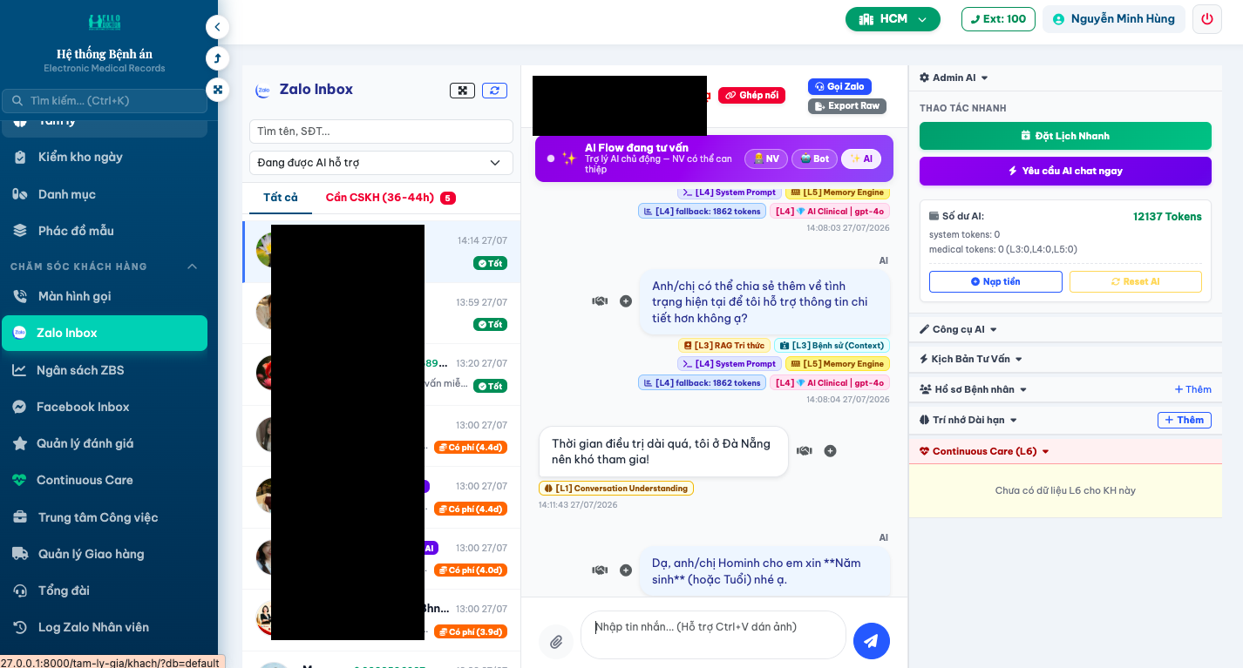Collapse the sidebar with the chevron button
1243x668 pixels.
[x=217, y=27]
